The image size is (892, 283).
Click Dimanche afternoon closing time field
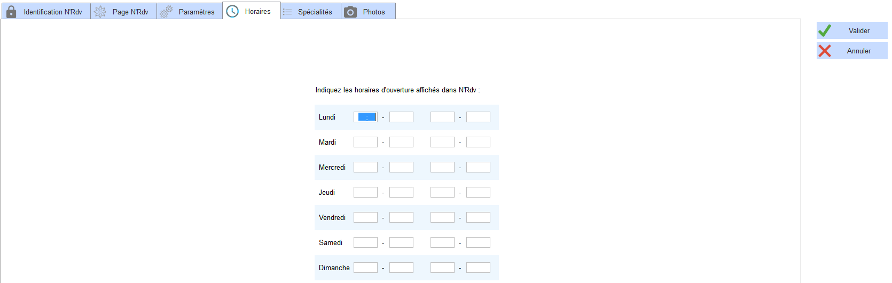(x=478, y=268)
